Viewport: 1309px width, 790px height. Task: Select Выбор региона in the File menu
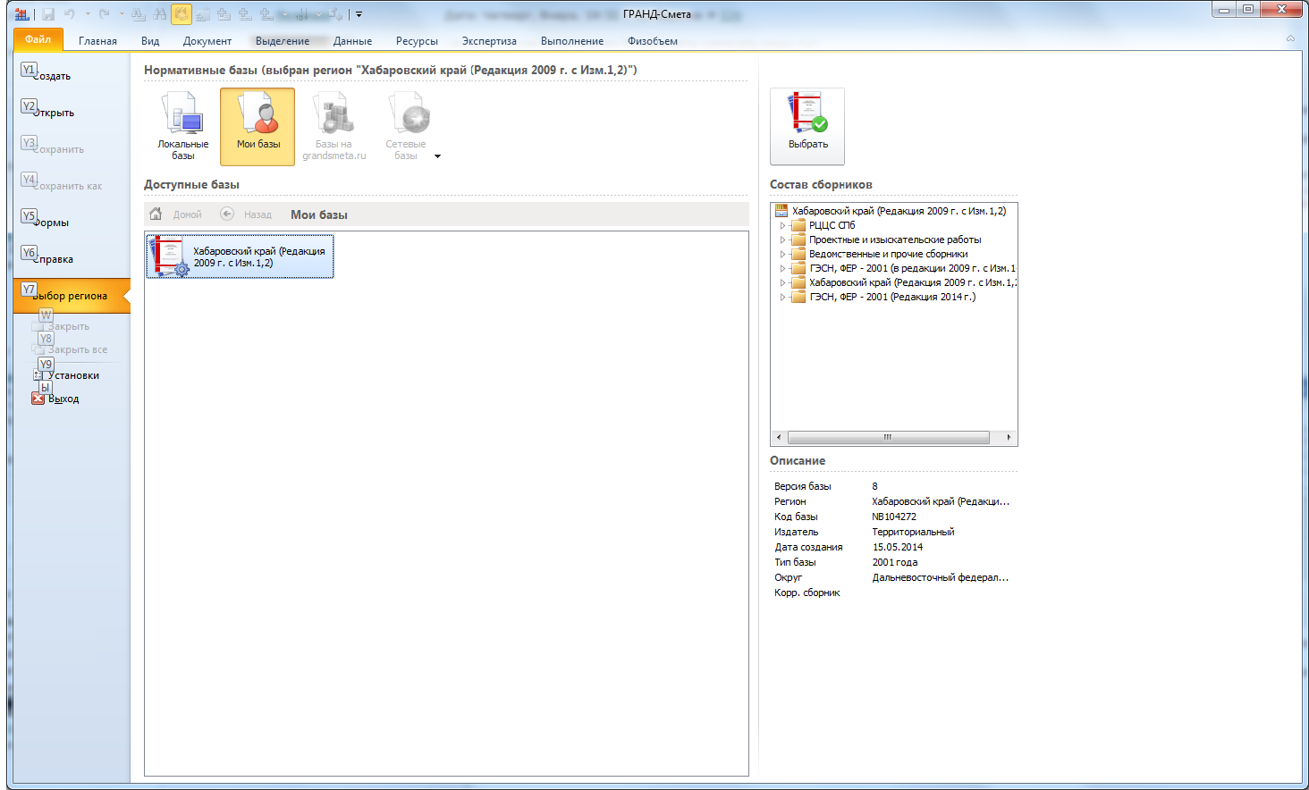click(72, 296)
